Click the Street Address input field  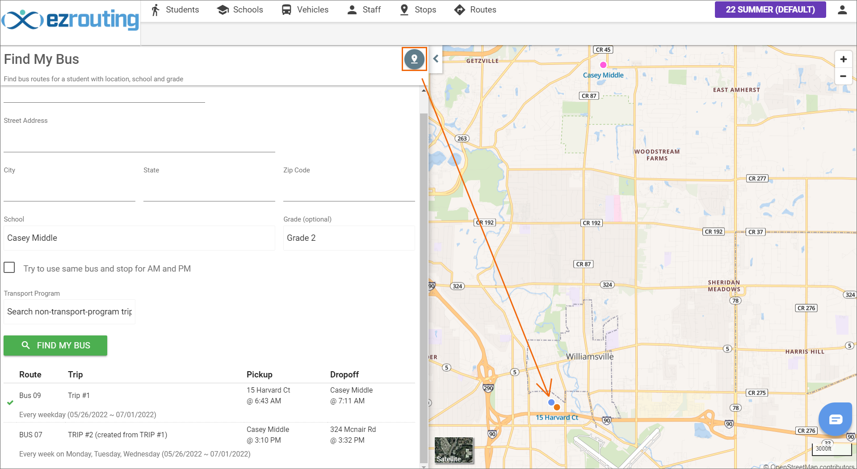tap(139, 141)
